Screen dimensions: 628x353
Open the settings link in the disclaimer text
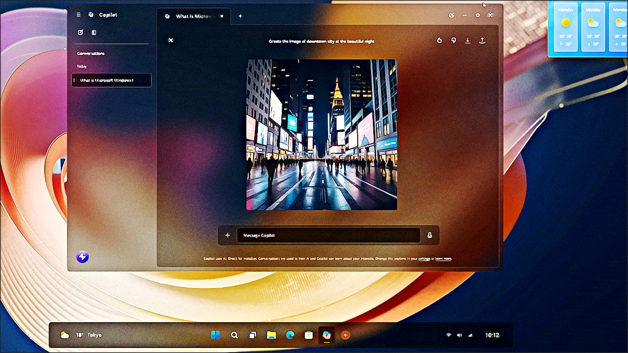tap(424, 259)
